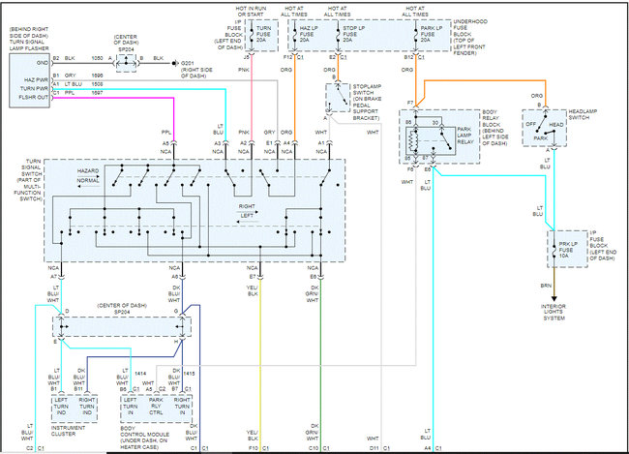Viewport: 629px width, 454px height.
Task: Select the "BRN" wire label above interior lights
Action: [x=546, y=286]
